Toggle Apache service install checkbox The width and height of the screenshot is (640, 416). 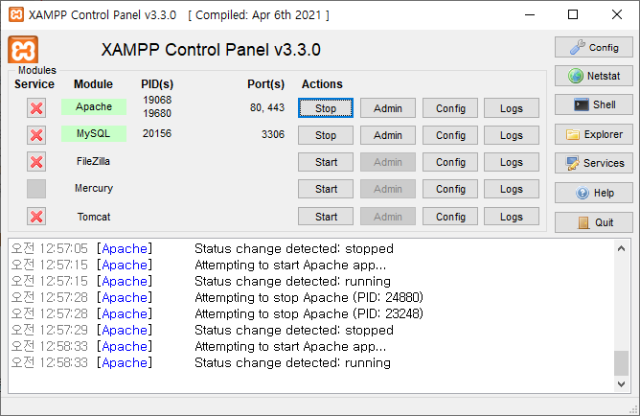point(36,108)
